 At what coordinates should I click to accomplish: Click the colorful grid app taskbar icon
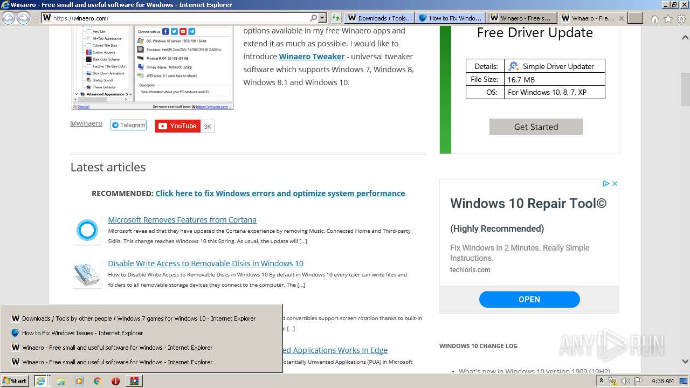pos(134,381)
